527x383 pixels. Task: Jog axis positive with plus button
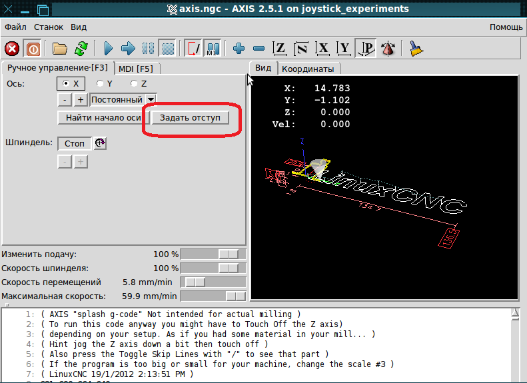pos(81,100)
